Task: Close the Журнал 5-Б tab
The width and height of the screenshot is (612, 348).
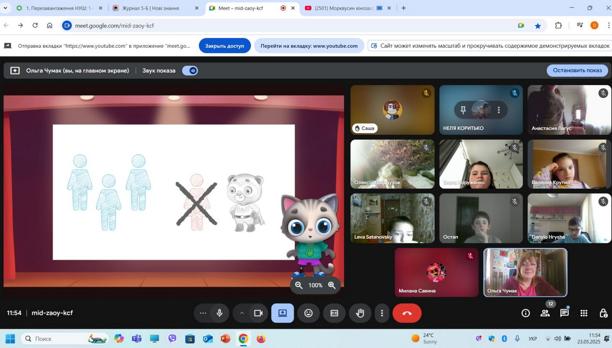Action: [197, 8]
